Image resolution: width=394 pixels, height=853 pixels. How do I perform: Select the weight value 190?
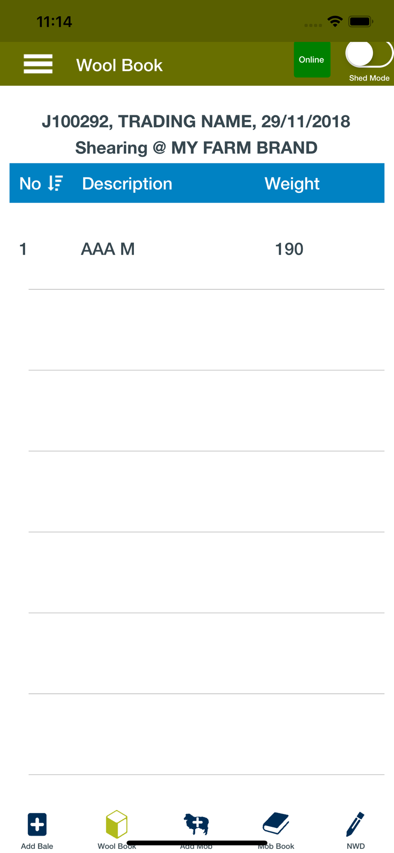[289, 249]
